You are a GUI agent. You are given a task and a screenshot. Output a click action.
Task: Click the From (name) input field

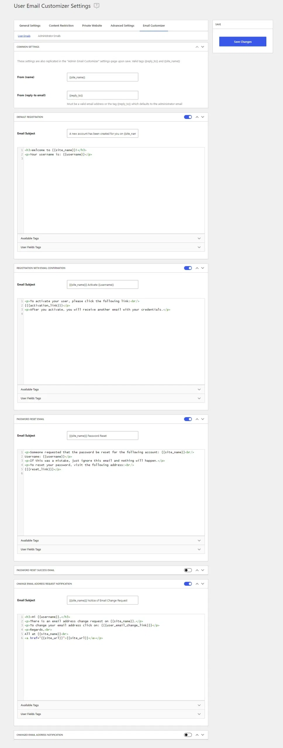pyautogui.click(x=102, y=77)
